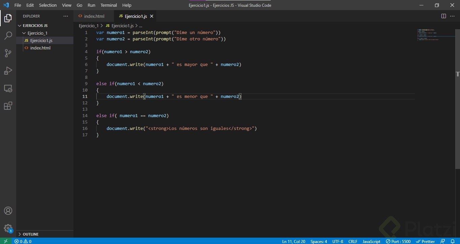Click the "Dime otro número" string
Screen dimensions: 460x244
pos(197,39)
